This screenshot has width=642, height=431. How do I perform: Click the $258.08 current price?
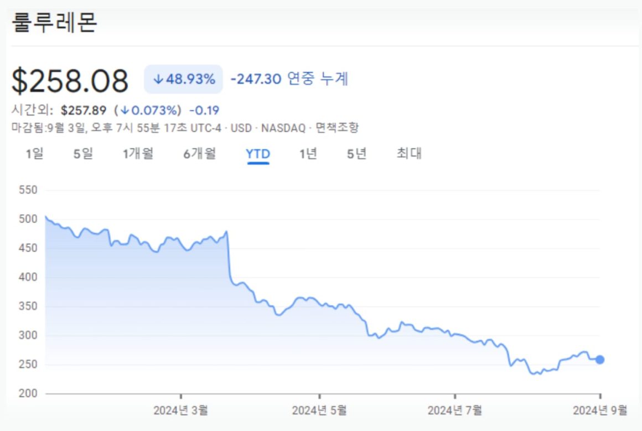pyautogui.click(x=70, y=80)
